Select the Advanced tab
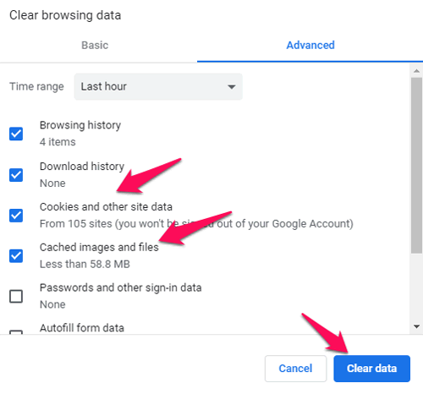 [310, 45]
